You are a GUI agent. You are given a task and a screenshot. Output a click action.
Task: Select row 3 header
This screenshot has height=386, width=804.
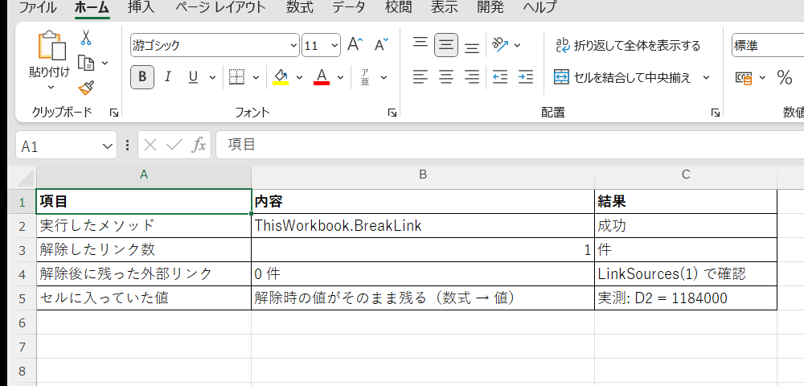(22, 249)
